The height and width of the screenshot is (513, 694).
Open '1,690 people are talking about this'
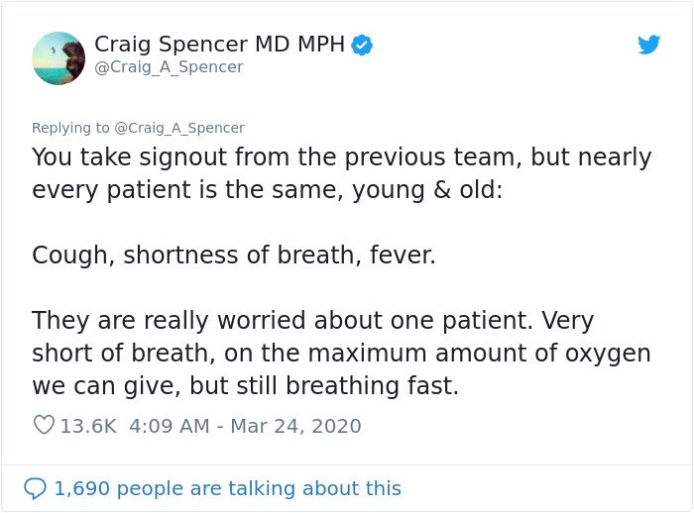point(227,488)
